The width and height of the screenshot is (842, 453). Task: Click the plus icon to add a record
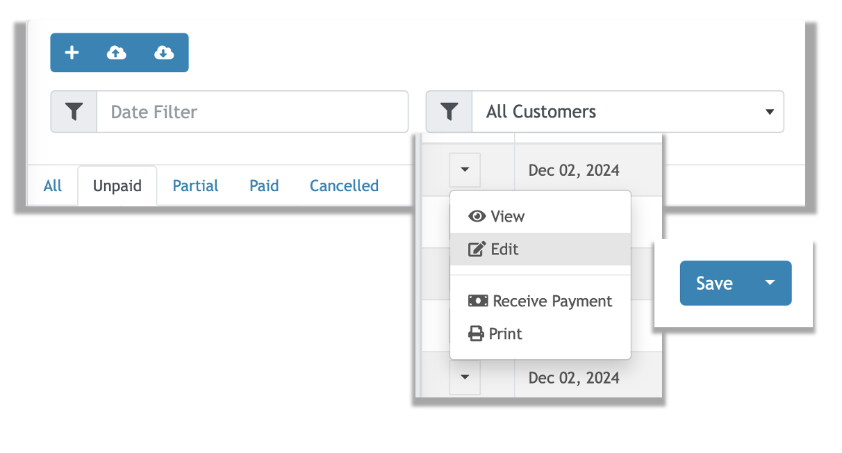click(72, 52)
